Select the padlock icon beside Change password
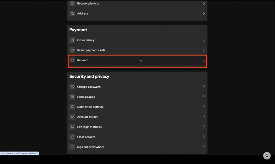The width and height of the screenshot is (275, 164). (x=72, y=87)
